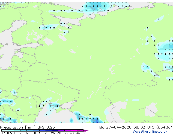
Task: Click the legend value '15'
Action: coord(40,133)
